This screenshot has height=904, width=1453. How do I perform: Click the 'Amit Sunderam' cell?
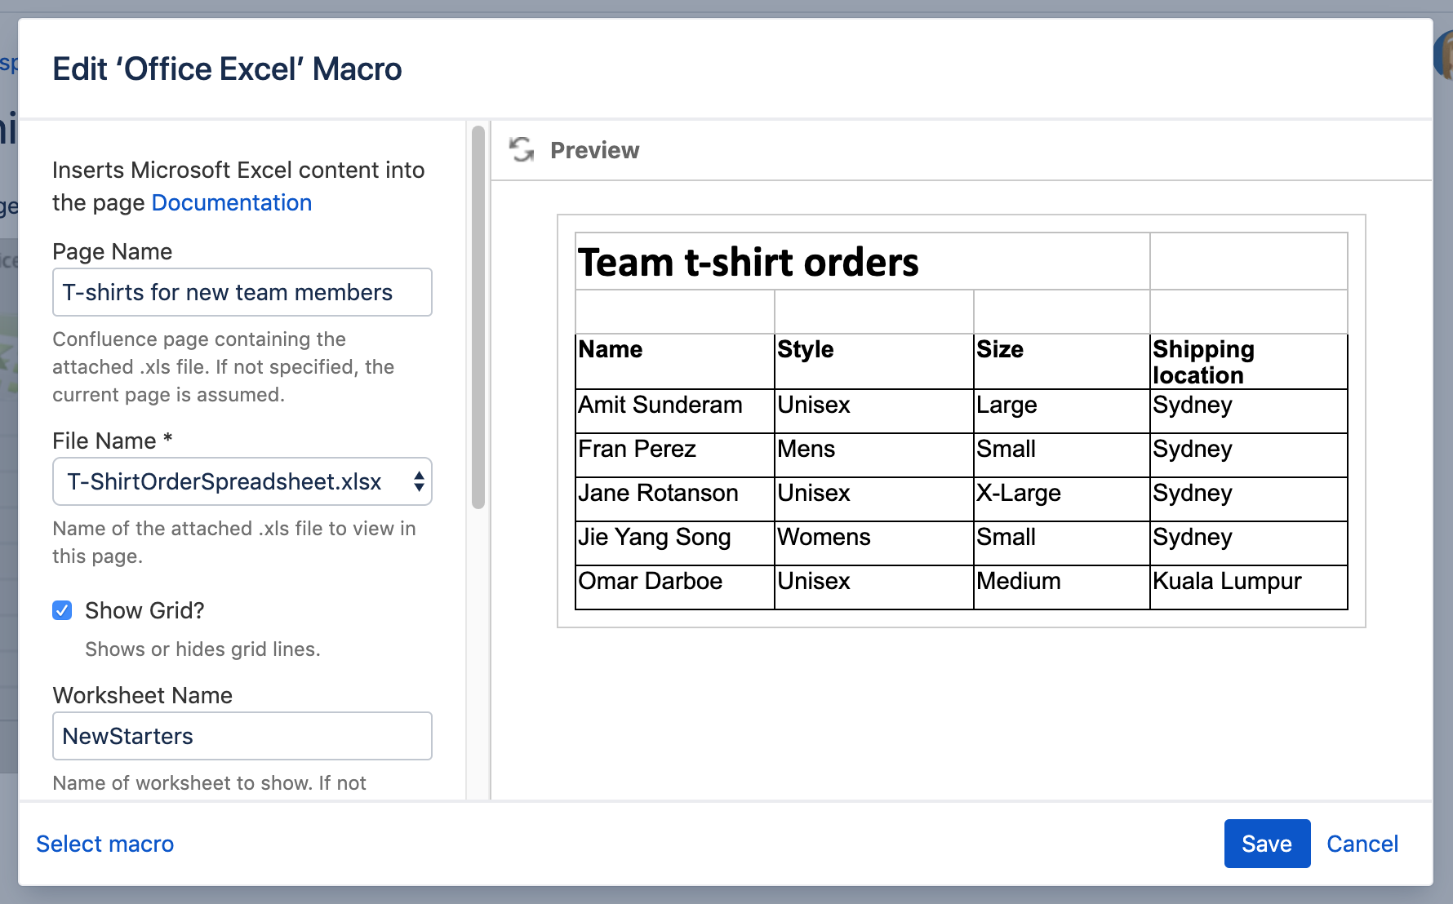[675, 411]
